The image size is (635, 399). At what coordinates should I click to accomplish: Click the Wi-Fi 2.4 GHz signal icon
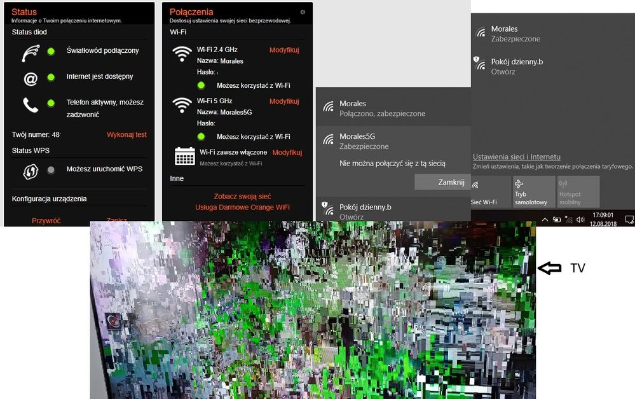tap(182, 55)
